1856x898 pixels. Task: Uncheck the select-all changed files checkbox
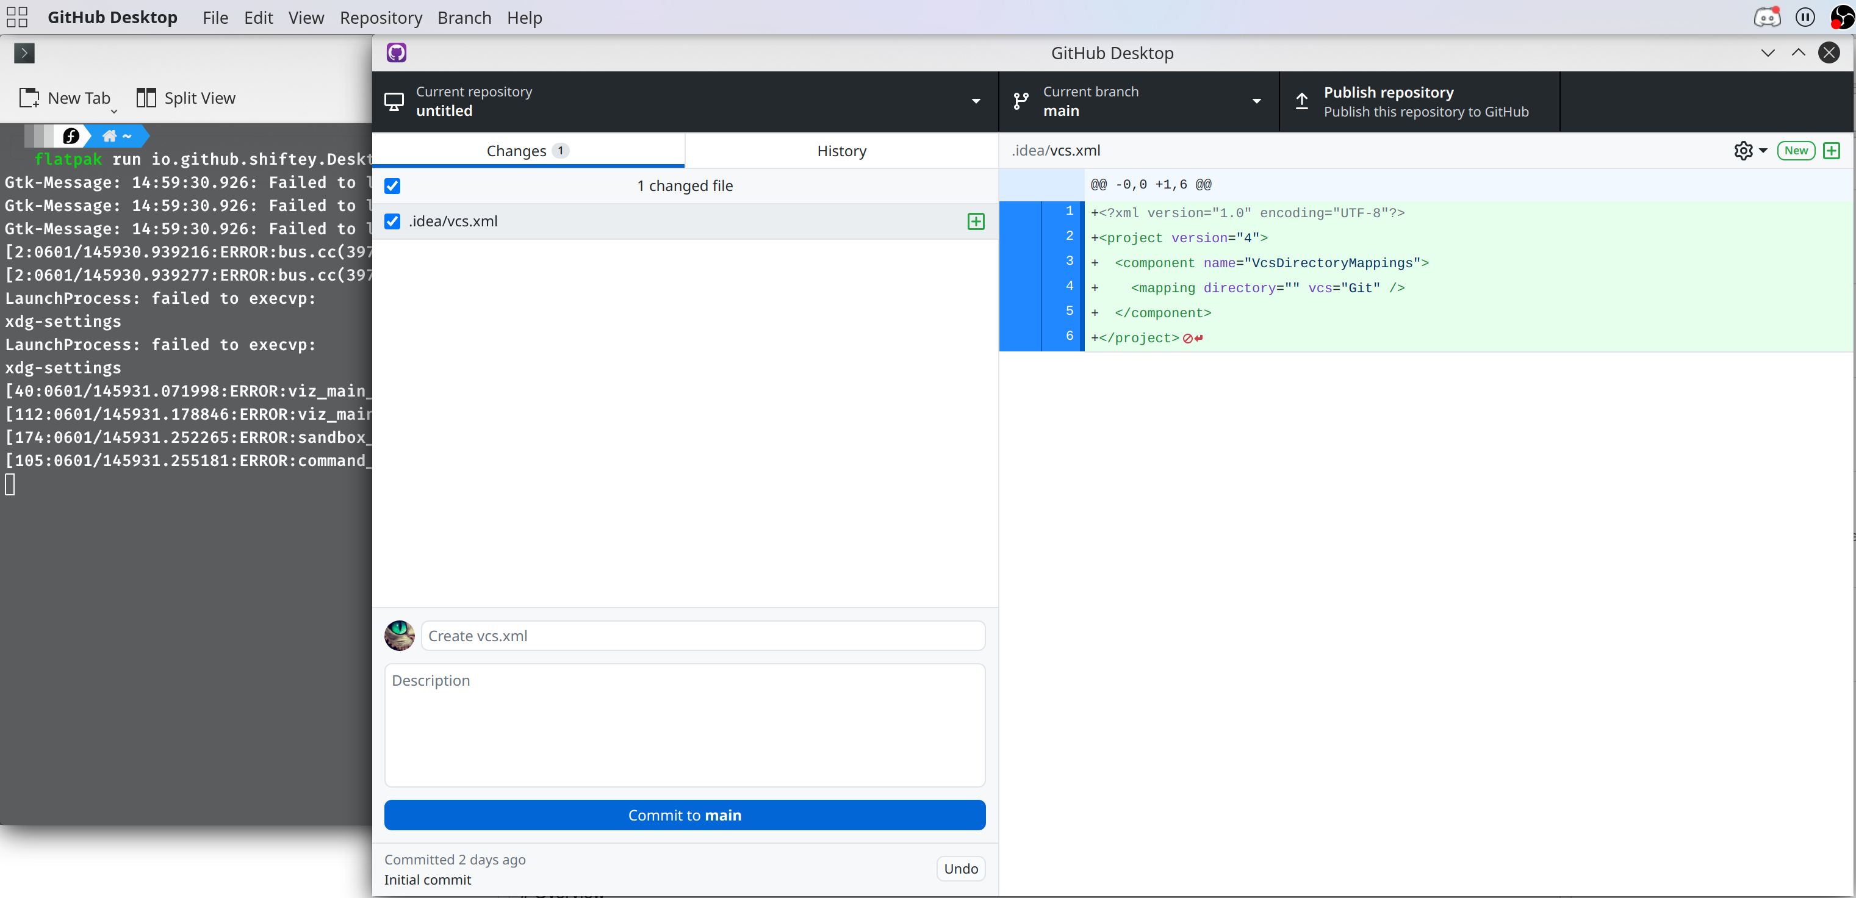pyautogui.click(x=393, y=186)
